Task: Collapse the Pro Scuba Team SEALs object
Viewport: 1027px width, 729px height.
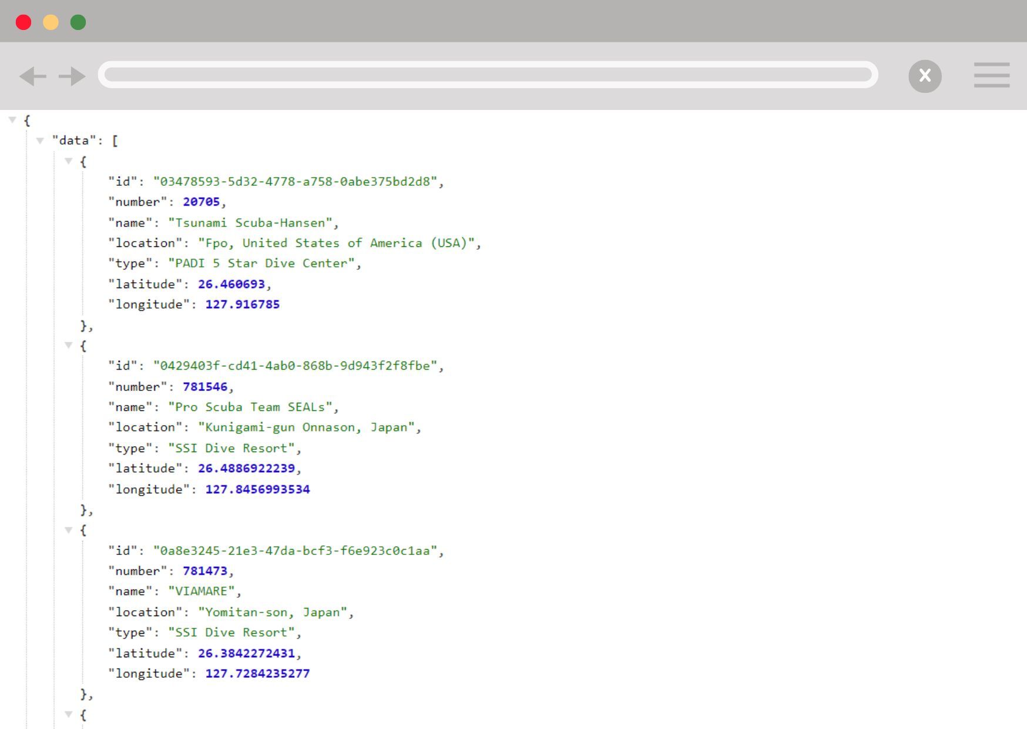Action: [x=68, y=346]
